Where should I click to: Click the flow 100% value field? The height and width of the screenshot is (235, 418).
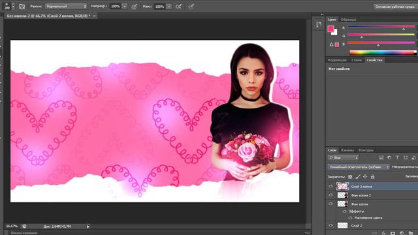point(159,7)
